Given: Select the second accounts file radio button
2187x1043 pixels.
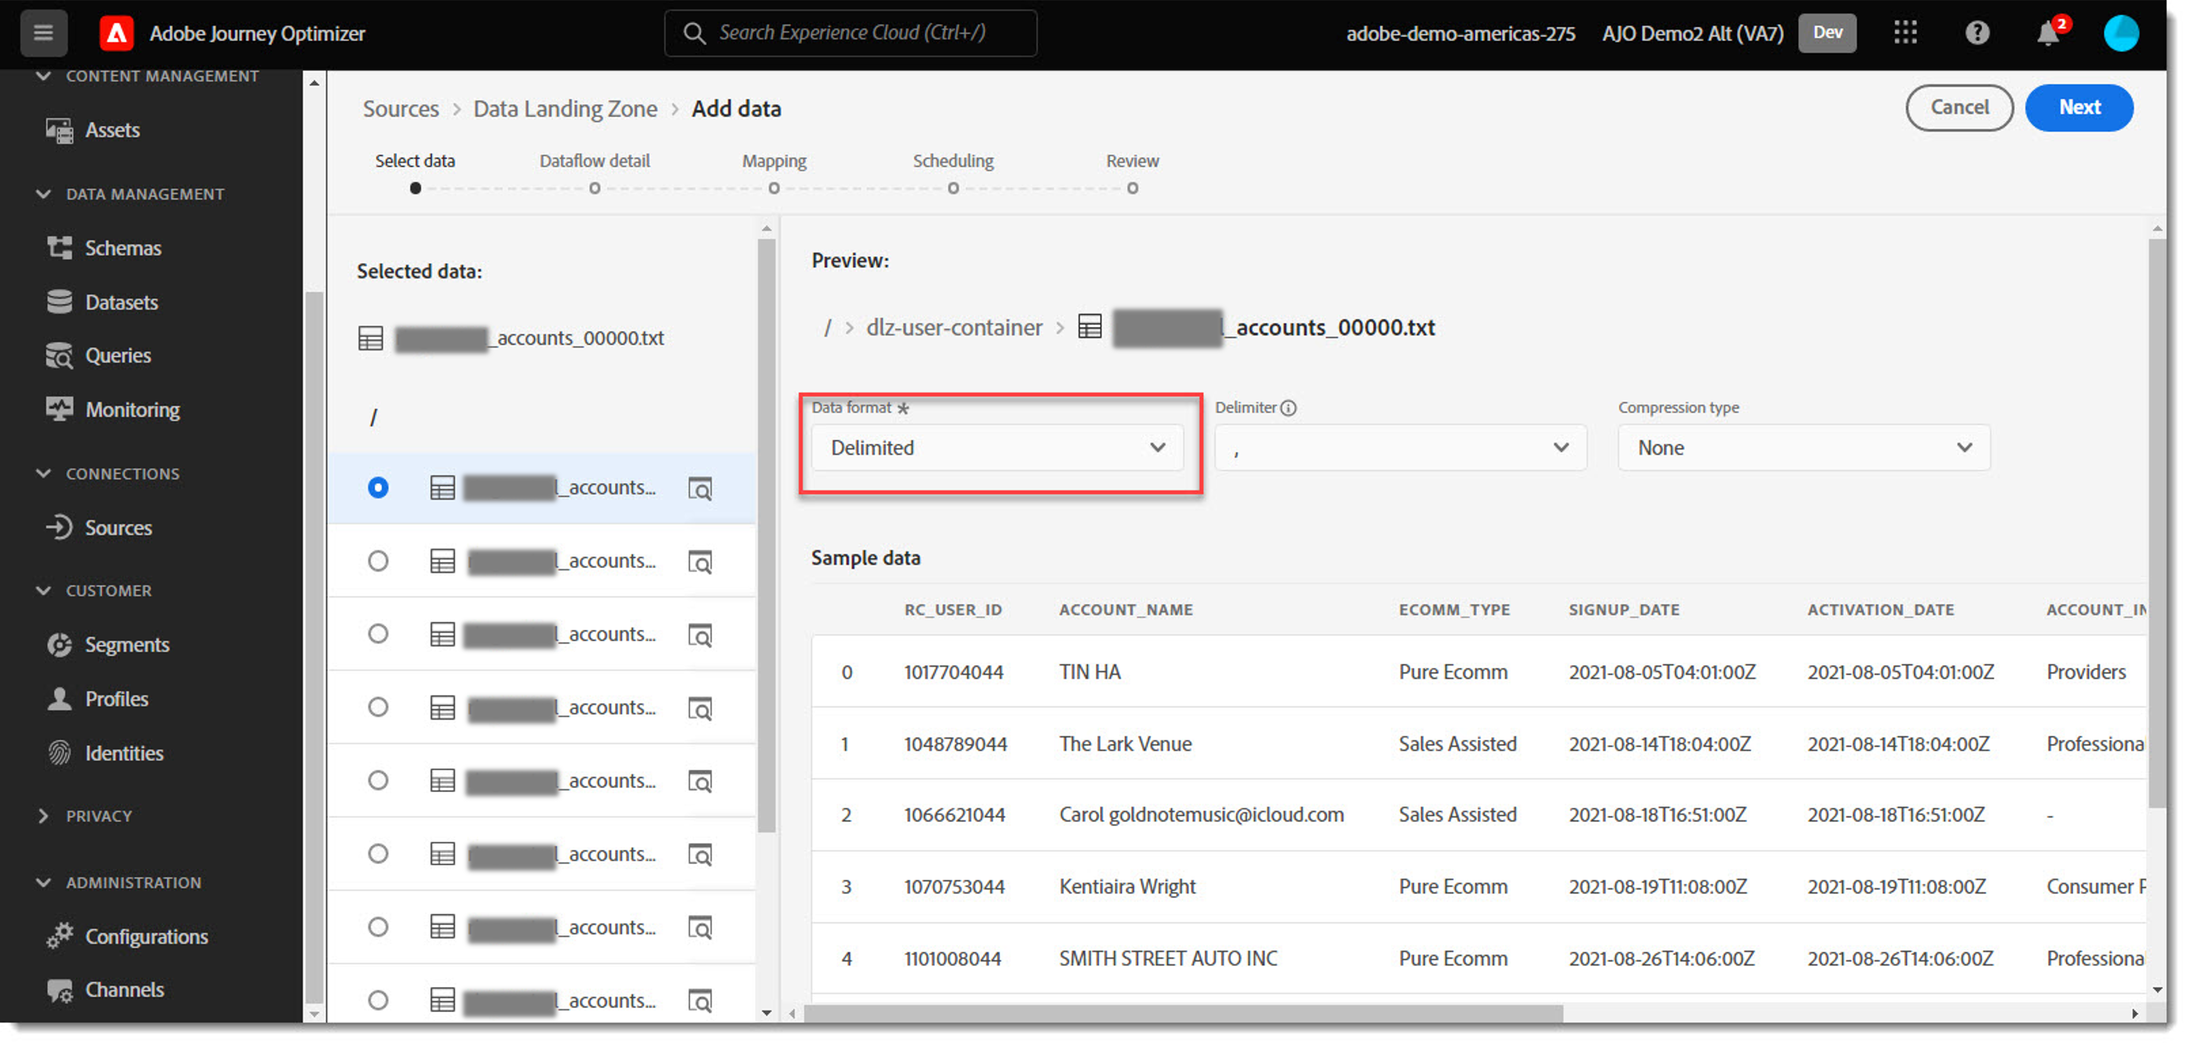Looking at the screenshot, I should (378, 562).
